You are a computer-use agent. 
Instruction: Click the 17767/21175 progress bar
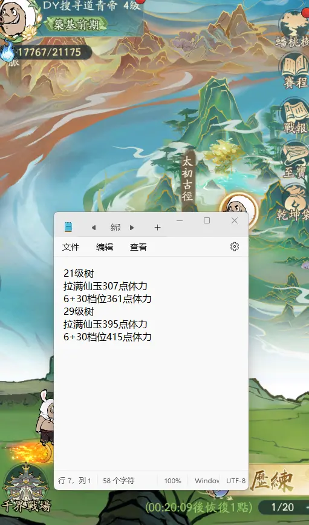pyautogui.click(x=50, y=52)
